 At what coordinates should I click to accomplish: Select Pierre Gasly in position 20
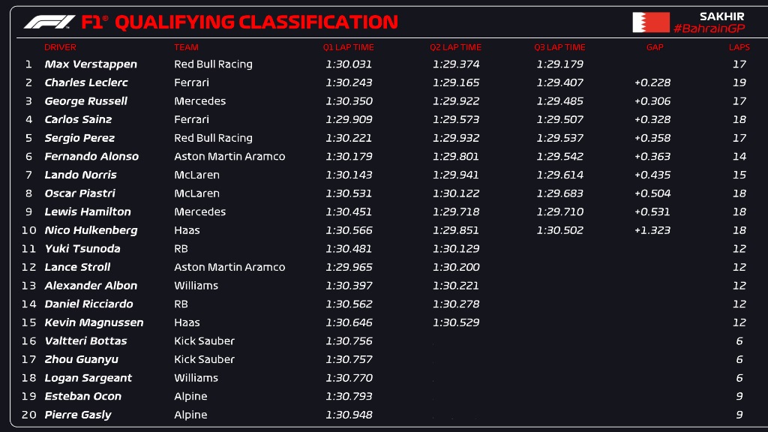pos(78,415)
